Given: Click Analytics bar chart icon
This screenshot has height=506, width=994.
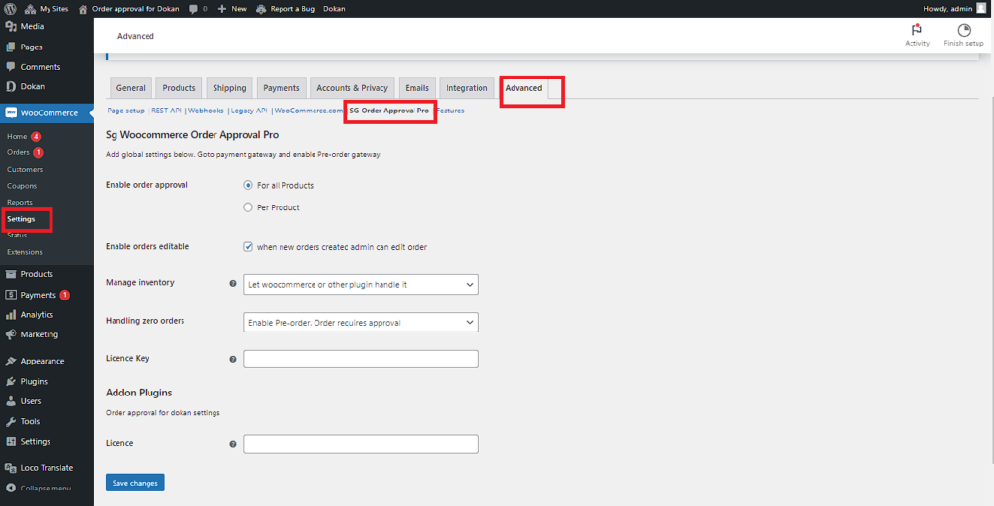Looking at the screenshot, I should click(11, 315).
